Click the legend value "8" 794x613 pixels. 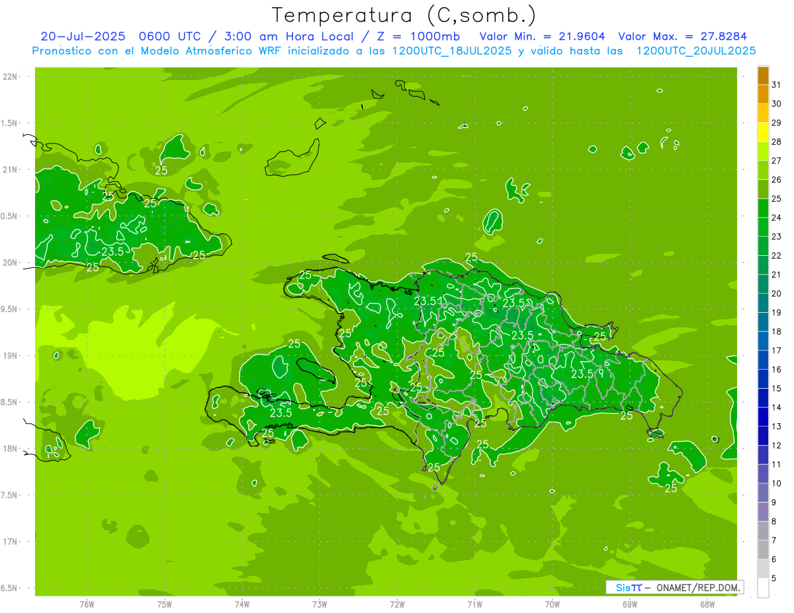coord(773,521)
